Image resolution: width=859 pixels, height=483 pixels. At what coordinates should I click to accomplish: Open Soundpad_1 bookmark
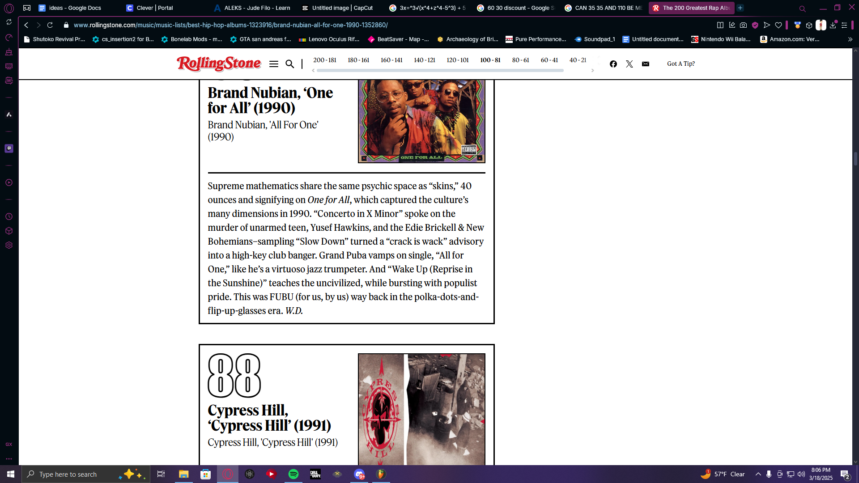(x=595, y=39)
